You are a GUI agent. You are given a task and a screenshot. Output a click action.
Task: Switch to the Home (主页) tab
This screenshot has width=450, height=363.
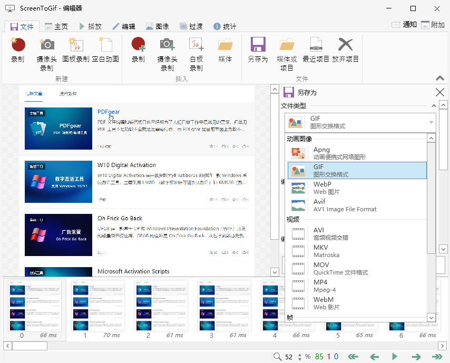(x=56, y=27)
